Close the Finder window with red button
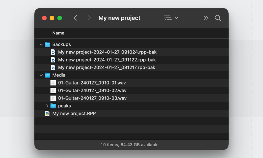 click(44, 18)
